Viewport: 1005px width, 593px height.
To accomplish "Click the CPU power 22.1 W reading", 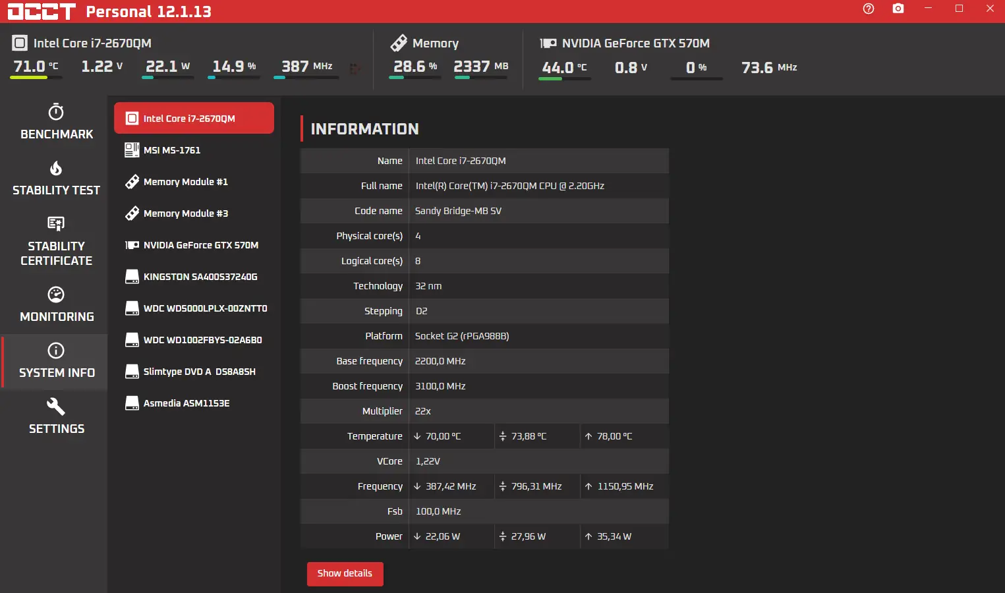I will tap(168, 67).
